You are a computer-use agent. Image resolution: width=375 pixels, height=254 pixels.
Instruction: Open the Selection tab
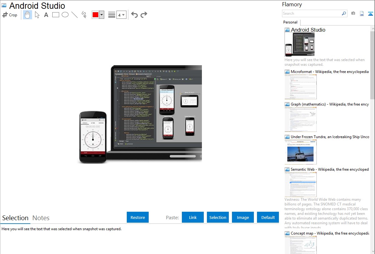pyautogui.click(x=15, y=218)
